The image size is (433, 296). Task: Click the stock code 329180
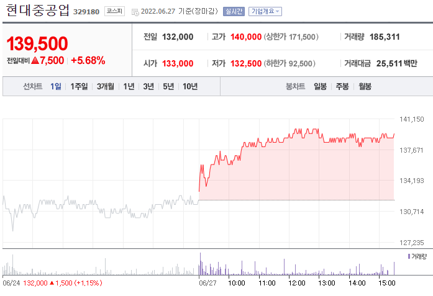pyautogui.click(x=86, y=12)
